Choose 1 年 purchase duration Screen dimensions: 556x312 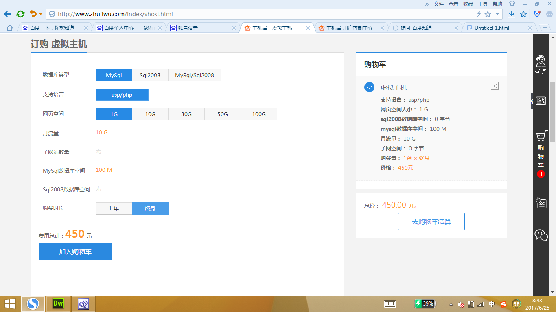coord(114,208)
